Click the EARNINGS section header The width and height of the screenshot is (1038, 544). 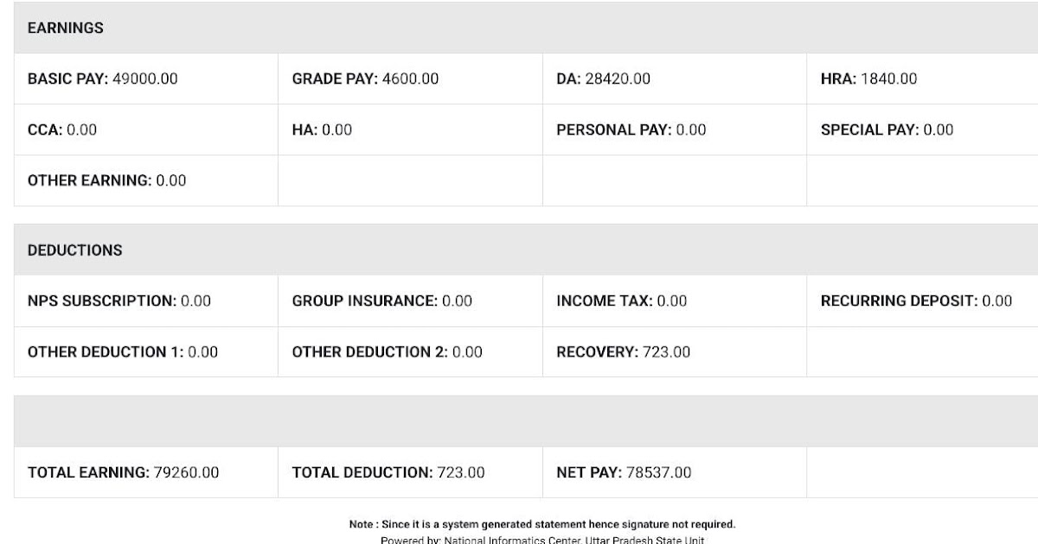tap(66, 28)
